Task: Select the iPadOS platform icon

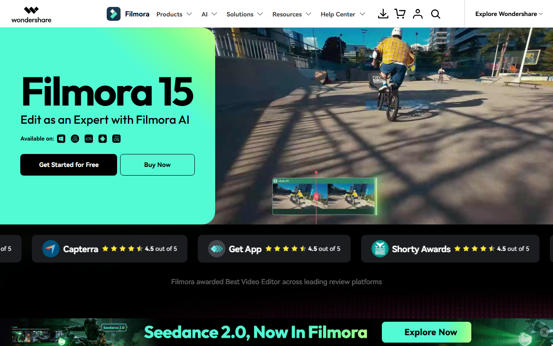Action: click(116, 139)
